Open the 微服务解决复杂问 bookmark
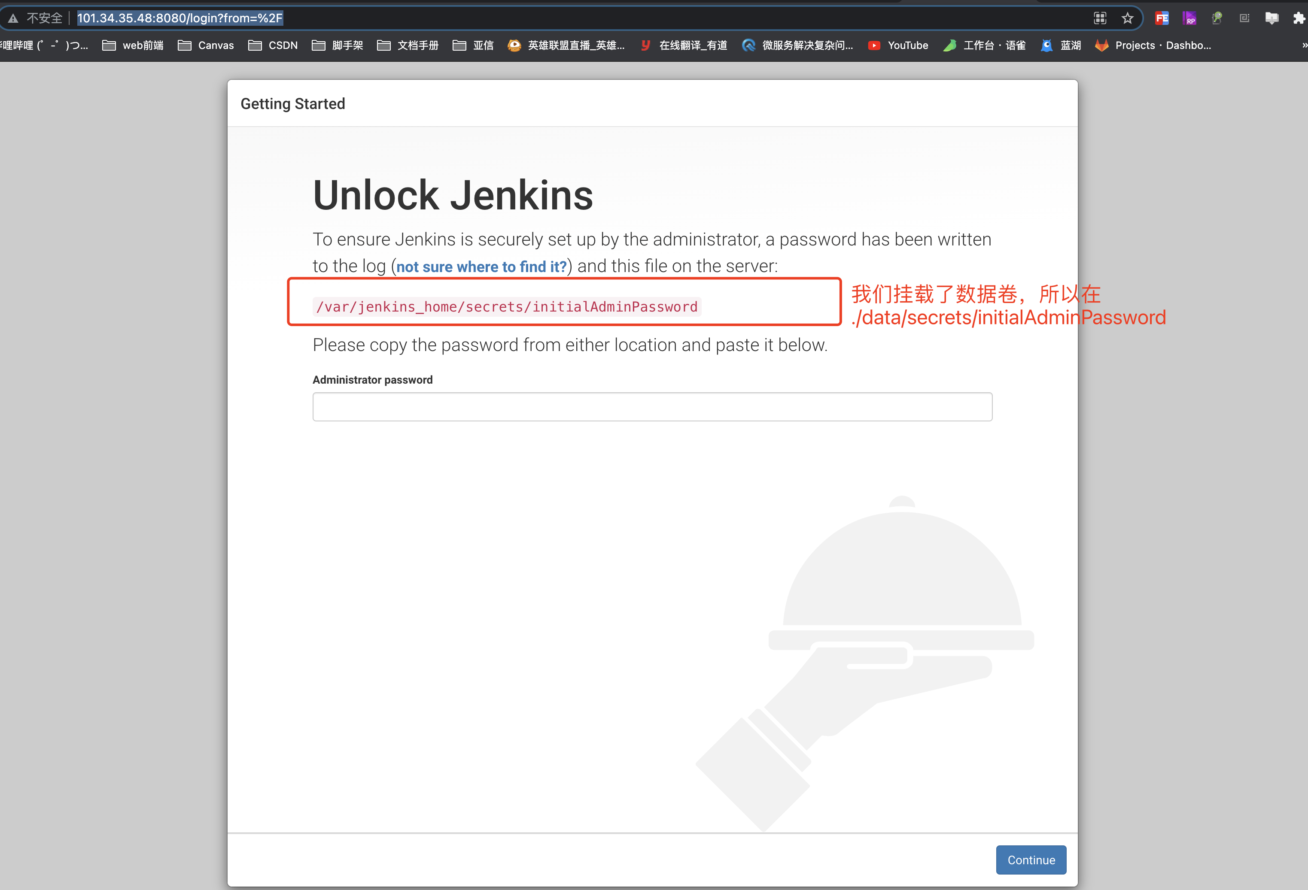 797,45
